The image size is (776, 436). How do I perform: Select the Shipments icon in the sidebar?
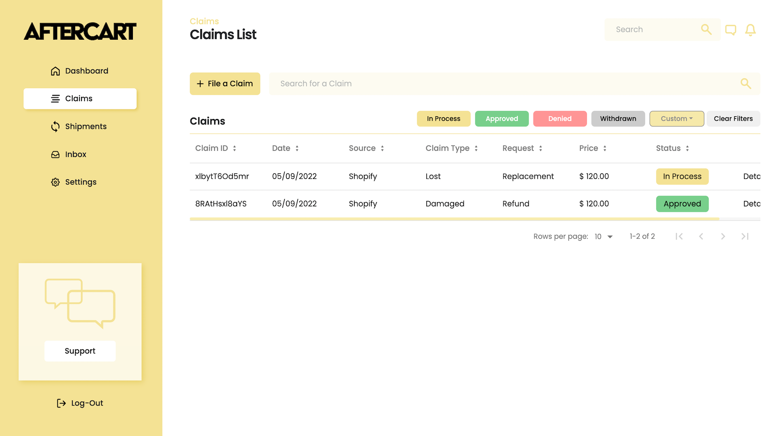tap(55, 126)
